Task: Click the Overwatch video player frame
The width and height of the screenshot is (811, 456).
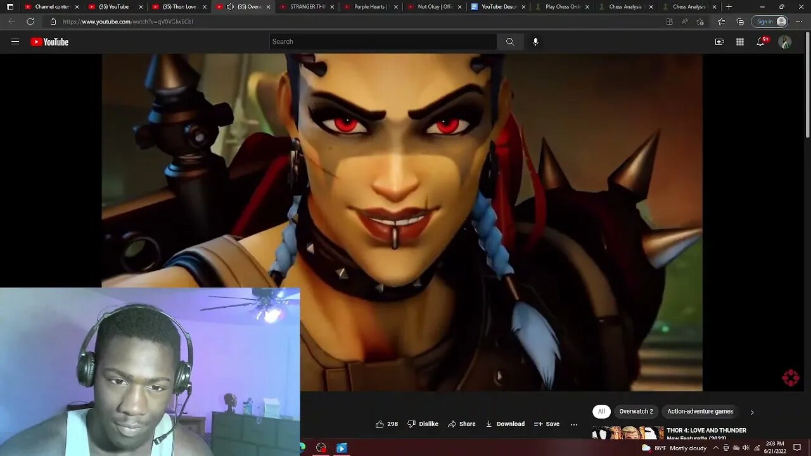Action: (402, 222)
